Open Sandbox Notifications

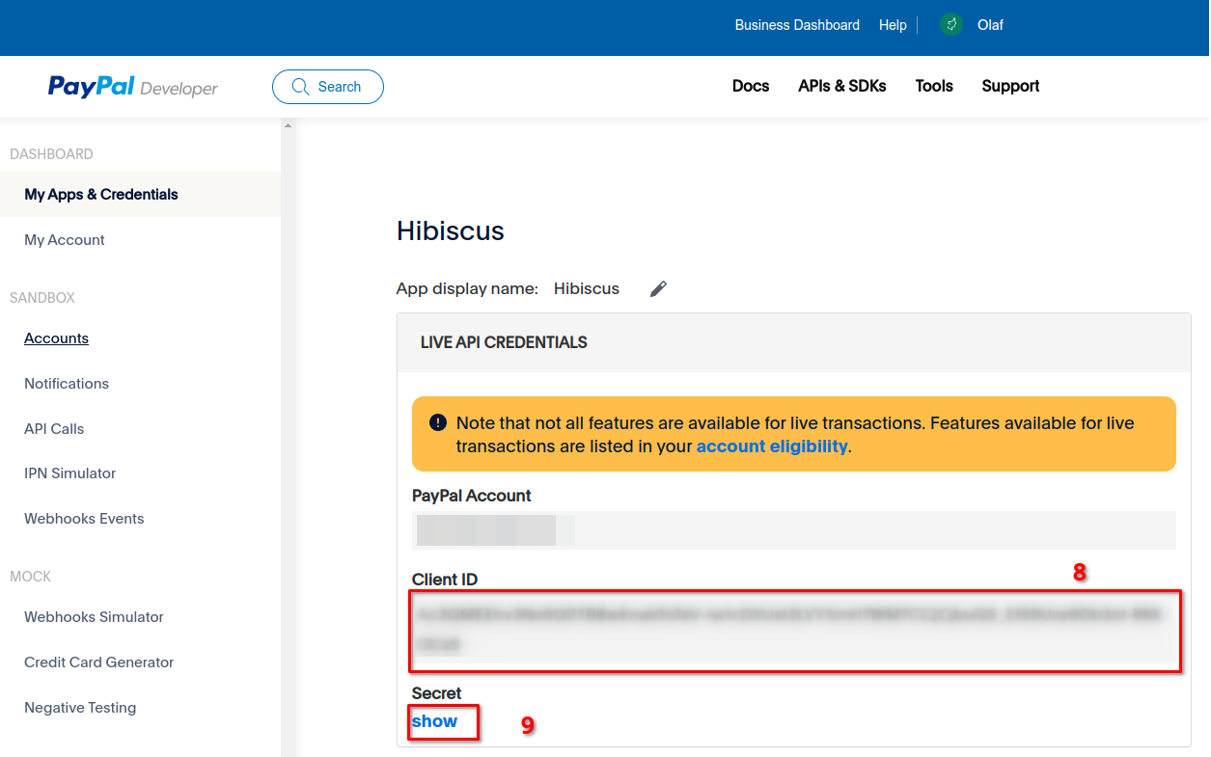(67, 384)
